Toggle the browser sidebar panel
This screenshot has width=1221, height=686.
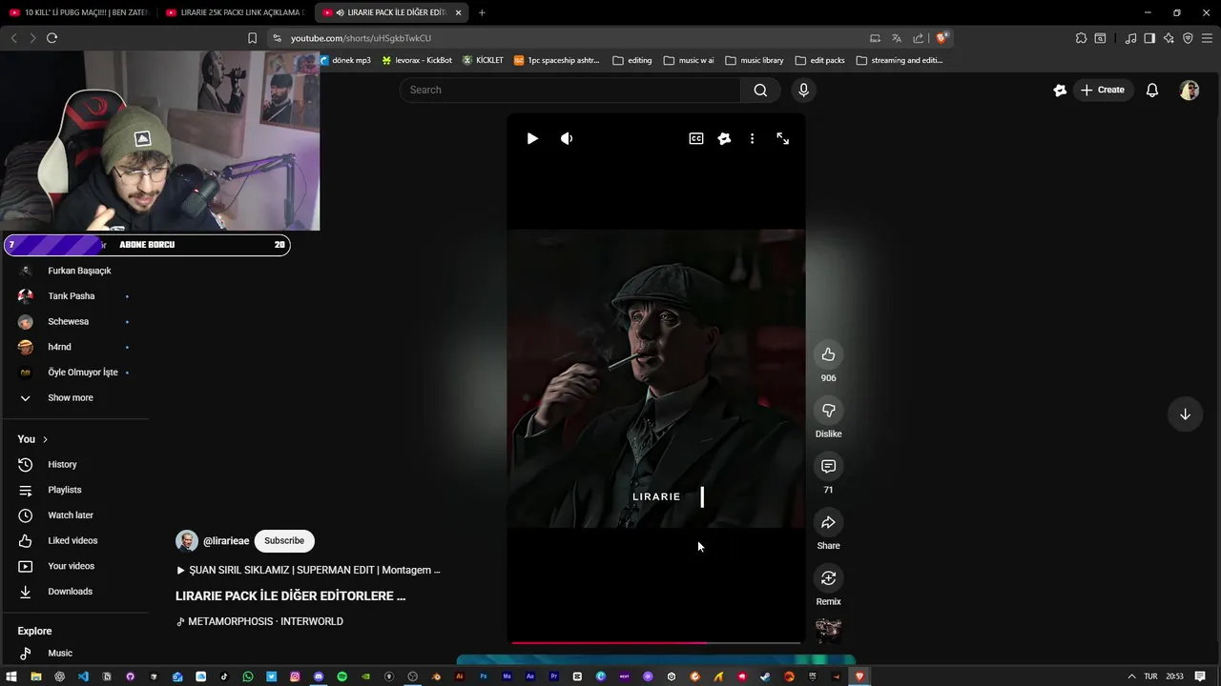1149,38
